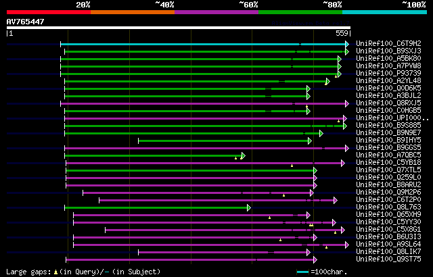Select the UniRef100_C0HGB5 label
This screenshot has height=277, width=433.
click(x=388, y=110)
